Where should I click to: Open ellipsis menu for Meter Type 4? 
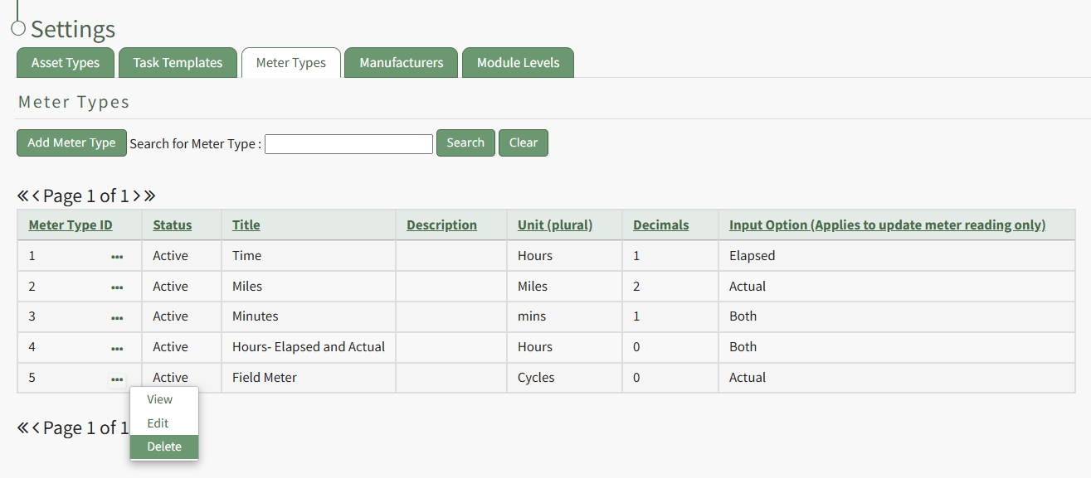tap(117, 348)
